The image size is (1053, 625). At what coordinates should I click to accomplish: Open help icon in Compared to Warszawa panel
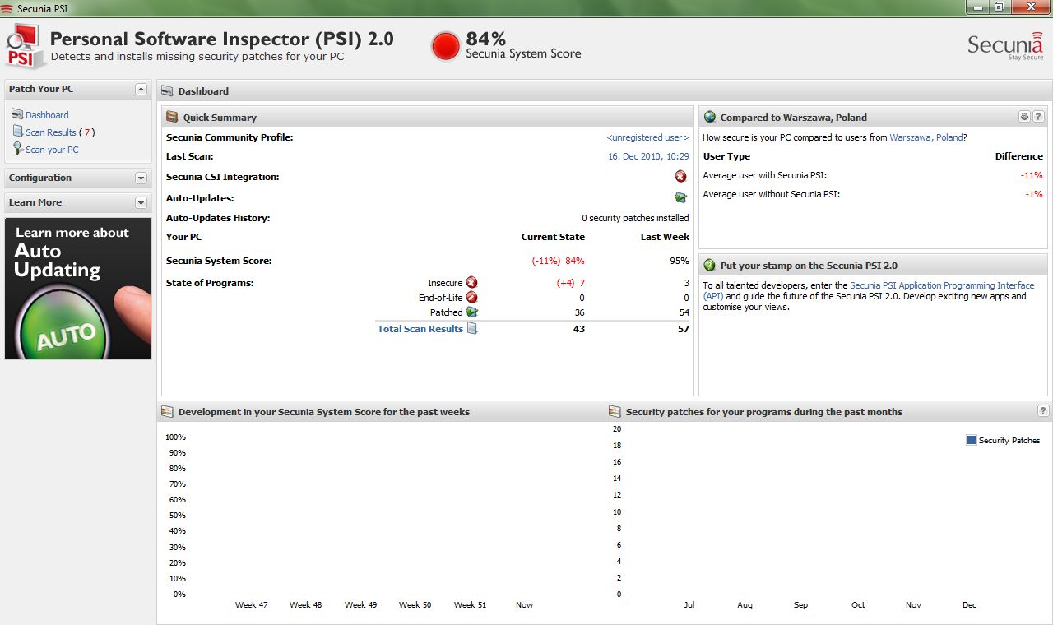pos(1038,117)
